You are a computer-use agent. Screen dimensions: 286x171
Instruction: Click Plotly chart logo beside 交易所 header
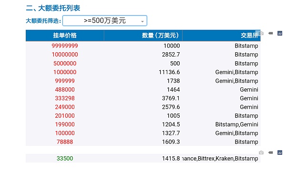(x=280, y=33)
